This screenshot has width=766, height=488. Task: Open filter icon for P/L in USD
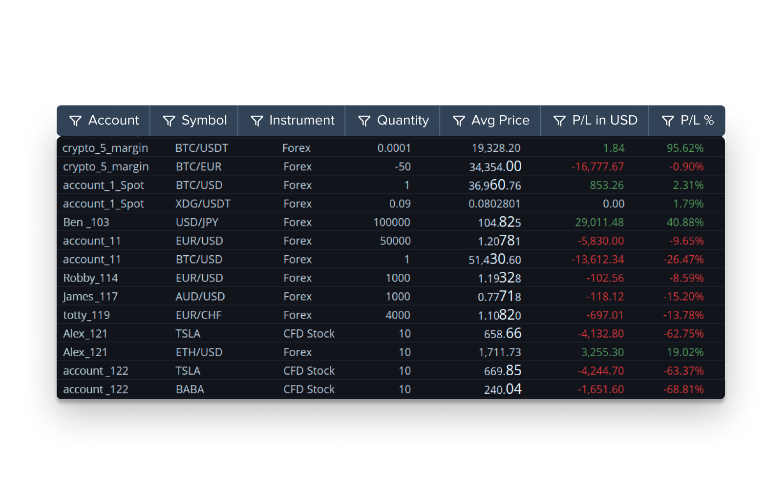click(559, 121)
